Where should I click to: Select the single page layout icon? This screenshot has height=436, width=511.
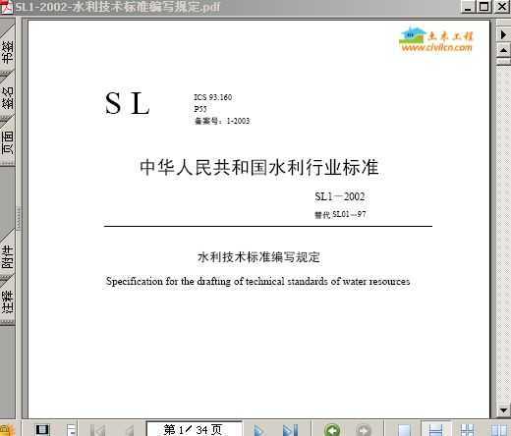(404, 429)
